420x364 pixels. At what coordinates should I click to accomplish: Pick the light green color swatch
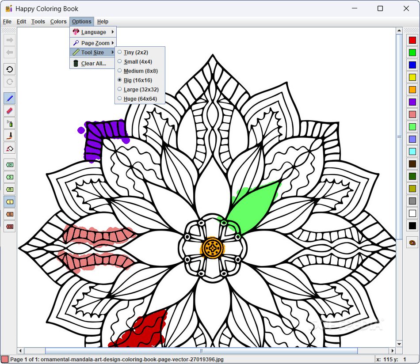click(412, 127)
